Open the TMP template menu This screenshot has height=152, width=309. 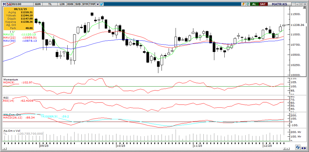(92, 4)
